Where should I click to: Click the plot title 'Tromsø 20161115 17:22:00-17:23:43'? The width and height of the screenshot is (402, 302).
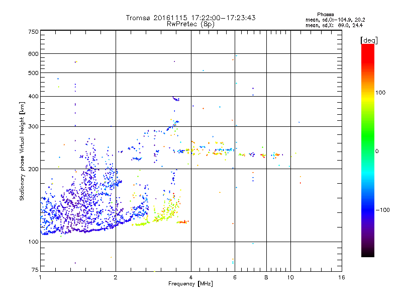pyautogui.click(x=190, y=18)
